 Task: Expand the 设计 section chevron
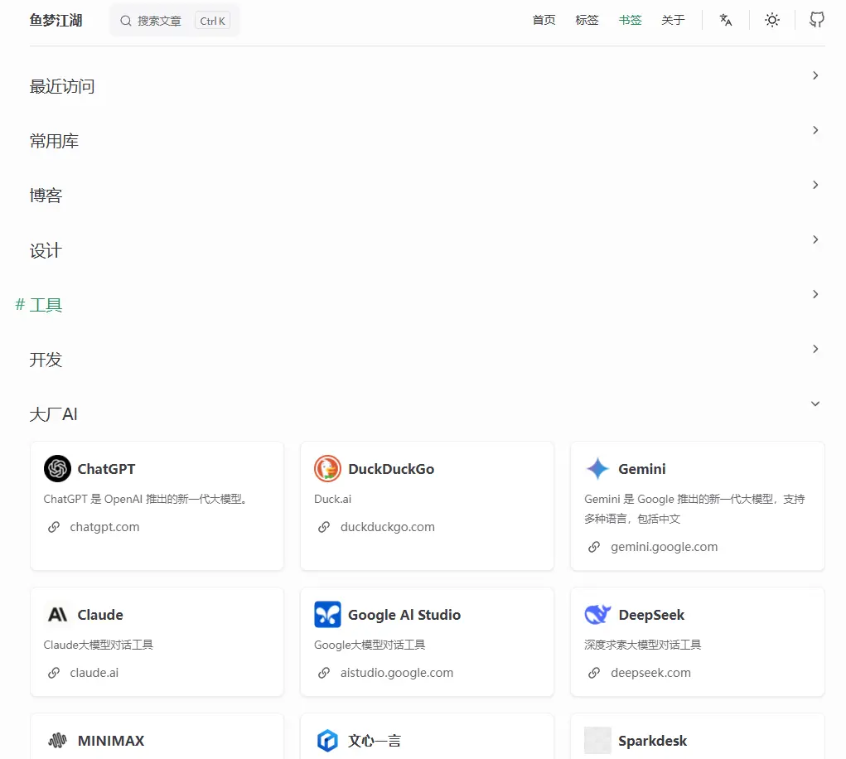[x=815, y=239]
